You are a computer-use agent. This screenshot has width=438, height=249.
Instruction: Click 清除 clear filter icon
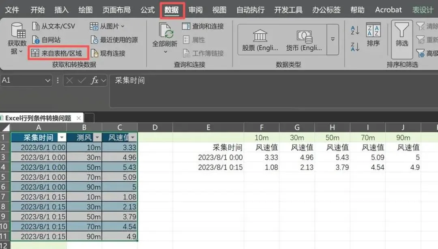(420, 26)
